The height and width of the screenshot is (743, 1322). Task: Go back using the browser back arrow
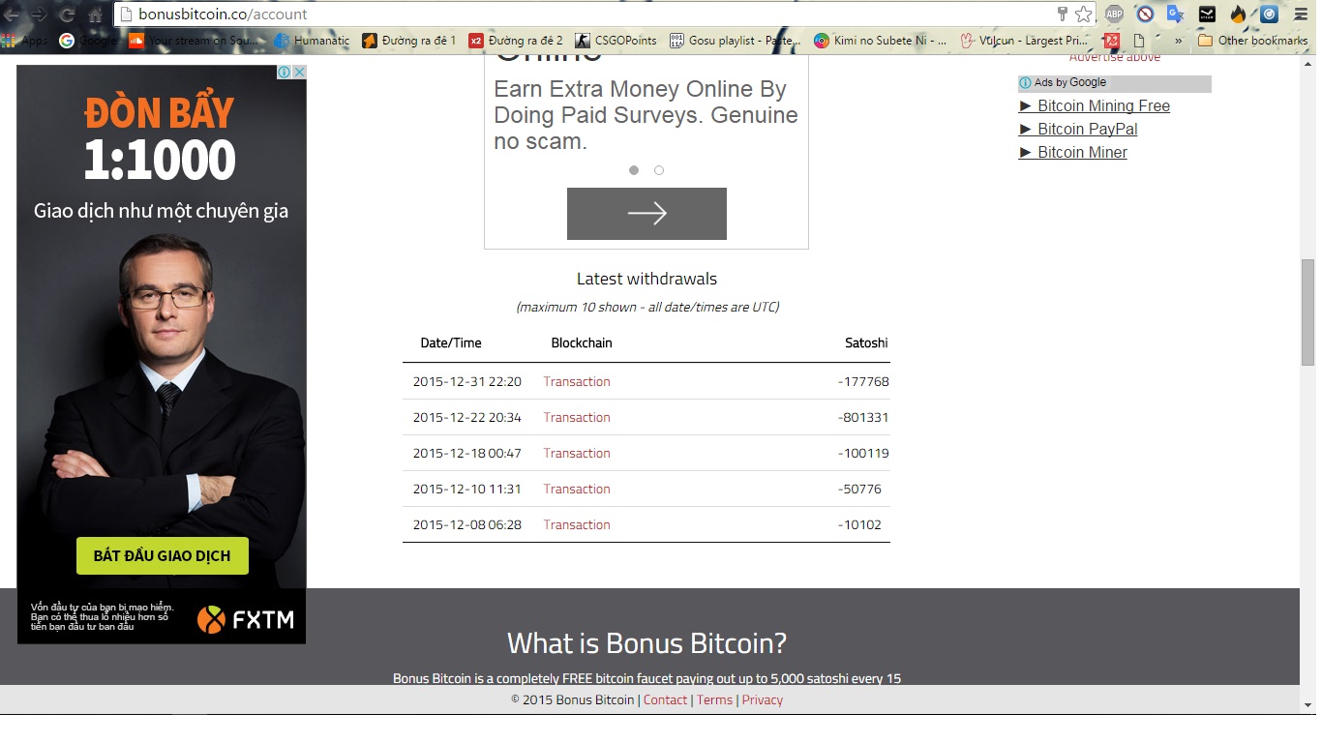pyautogui.click(x=12, y=15)
